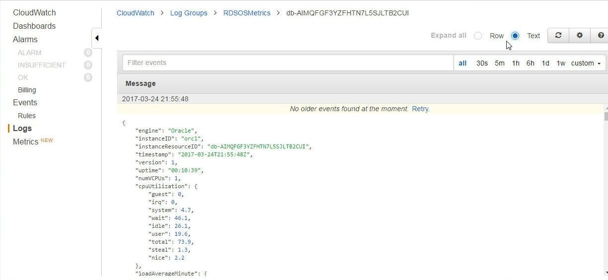Click the "user": 19.6 line
This screenshot has width=608, height=280.
[169, 234]
